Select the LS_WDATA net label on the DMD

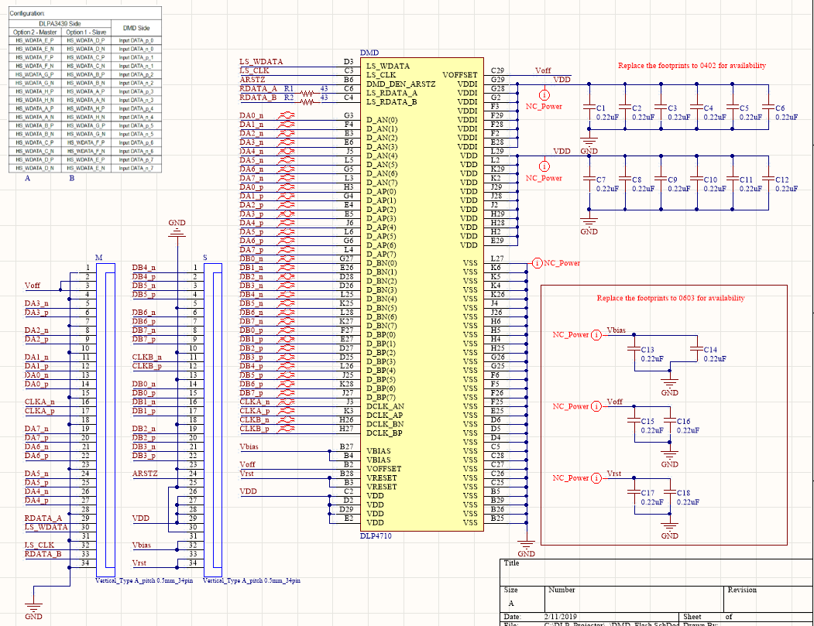tap(261, 60)
